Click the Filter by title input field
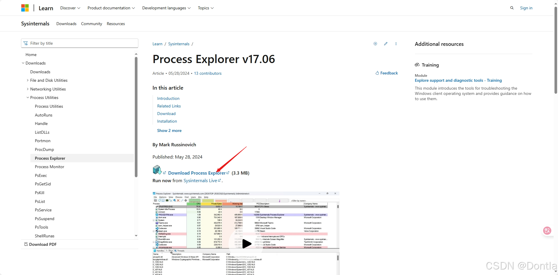Viewport: 558px width, 275px height. [x=80, y=43]
